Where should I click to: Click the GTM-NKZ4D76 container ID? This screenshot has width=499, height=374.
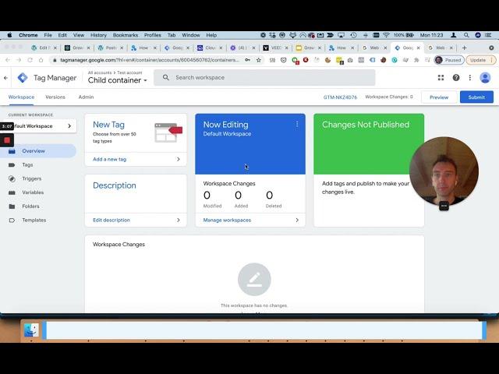pyautogui.click(x=340, y=97)
